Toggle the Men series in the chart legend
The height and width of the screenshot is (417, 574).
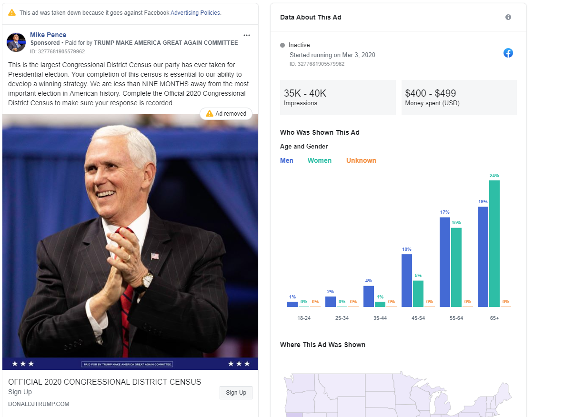(286, 160)
